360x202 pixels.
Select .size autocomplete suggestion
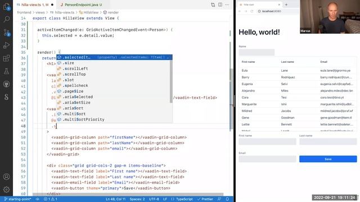coord(113,63)
